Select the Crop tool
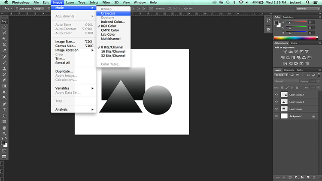The height and width of the screenshot is (181, 322). pos(4,45)
